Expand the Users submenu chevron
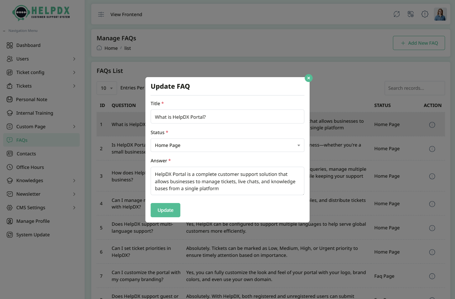The width and height of the screenshot is (455, 299). [x=74, y=59]
